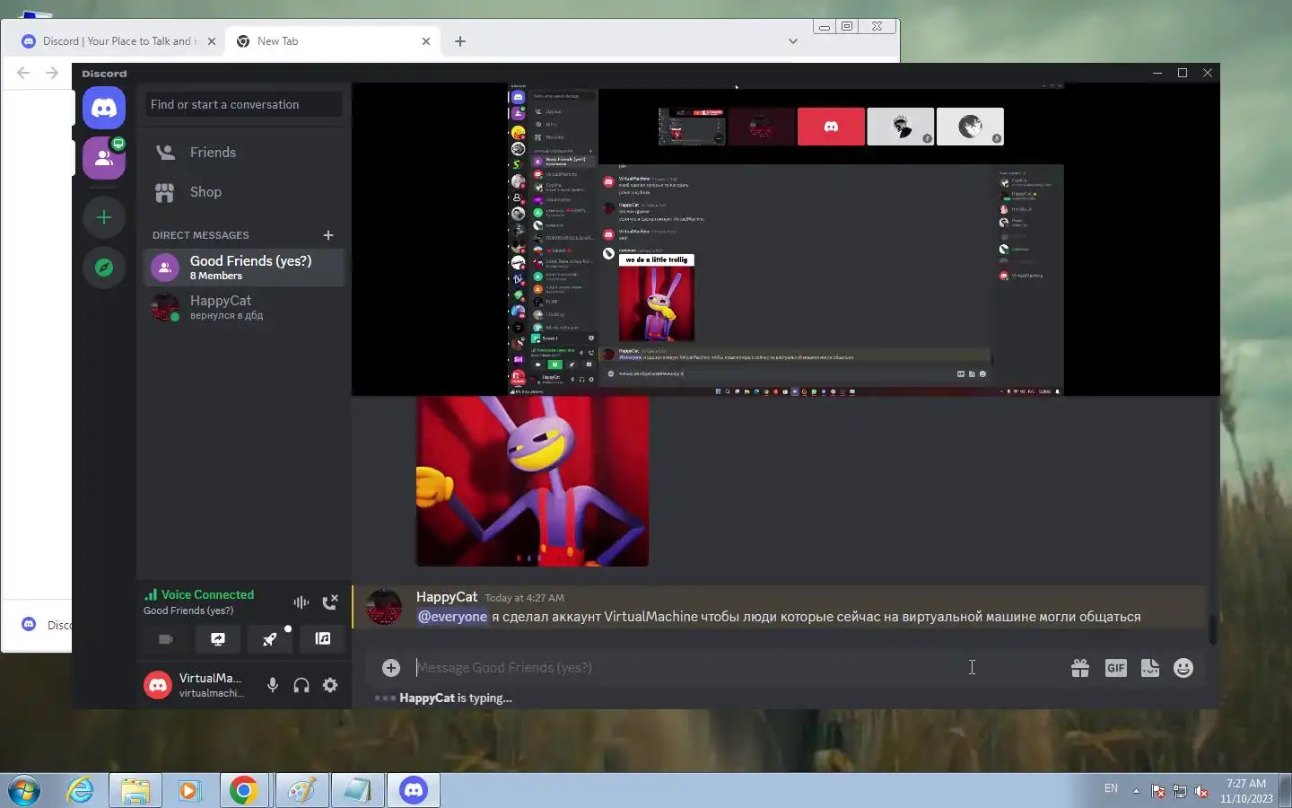Switch to New Tab browser tab
Screen dimensions: 1292x808
pyautogui.click(x=332, y=41)
